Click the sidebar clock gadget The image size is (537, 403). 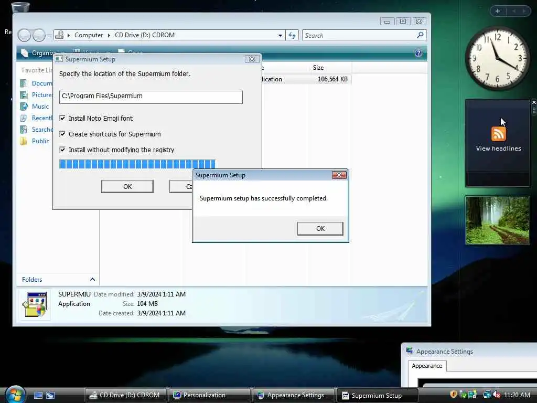[x=497, y=58]
